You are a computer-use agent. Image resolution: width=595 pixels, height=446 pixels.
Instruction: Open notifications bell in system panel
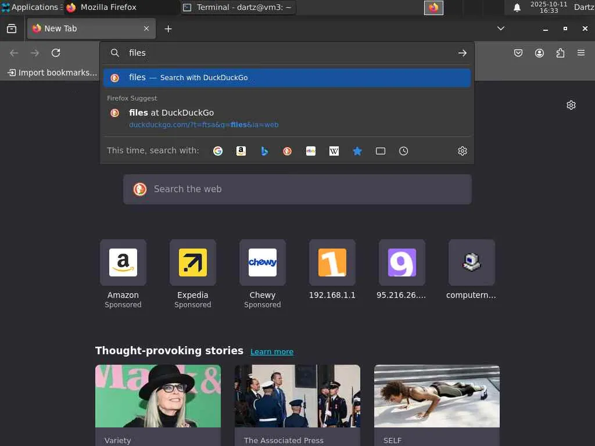click(517, 8)
